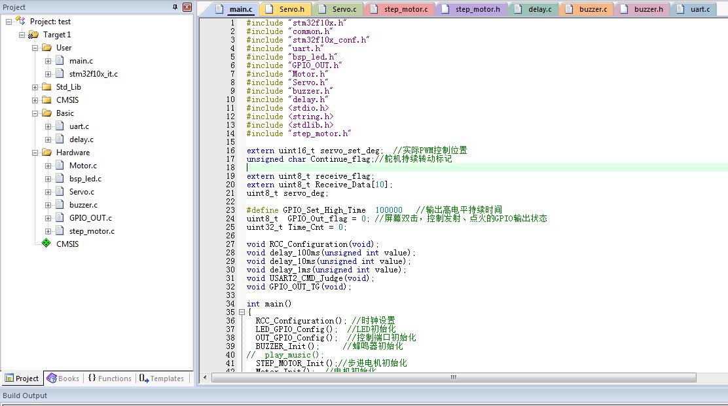Click the void RCC_Configuration(void) declaration
Image resolution: width=728 pixels, height=406 pixels.
pyautogui.click(x=312, y=244)
